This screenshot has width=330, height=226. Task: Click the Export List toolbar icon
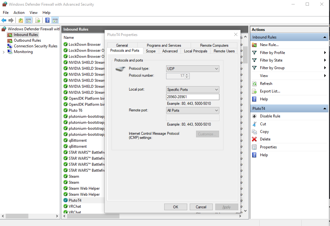point(38,21)
